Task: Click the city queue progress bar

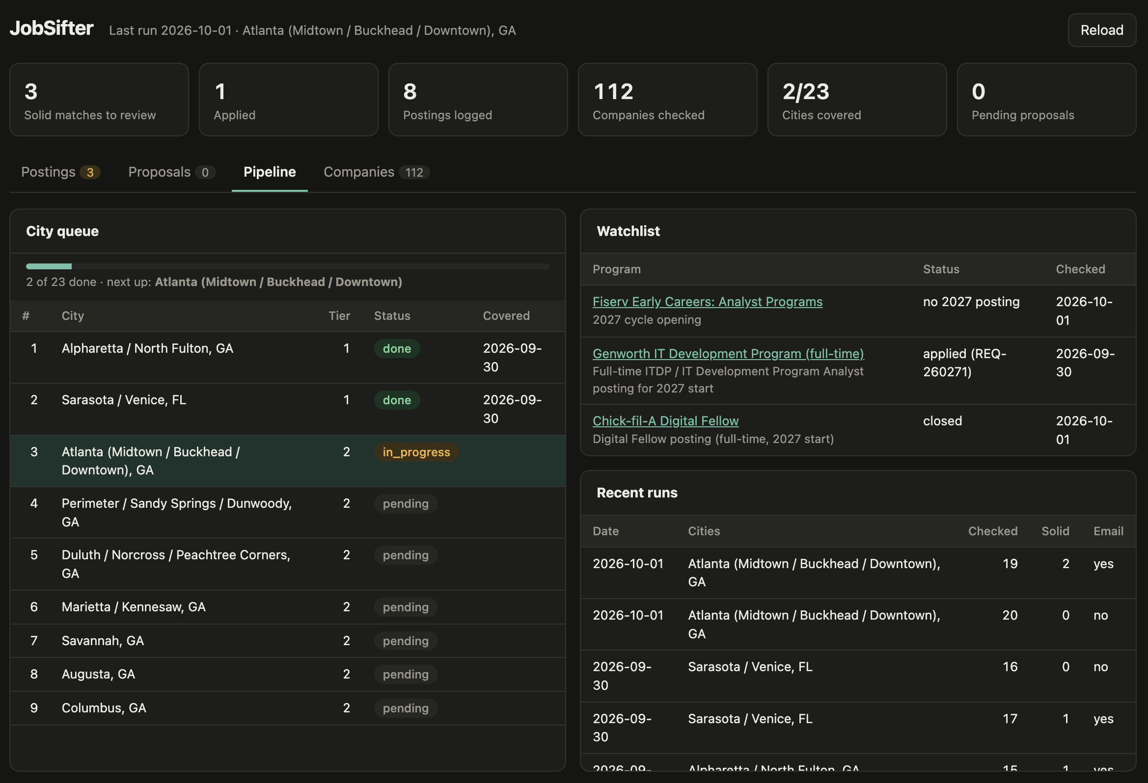Action: click(x=288, y=266)
